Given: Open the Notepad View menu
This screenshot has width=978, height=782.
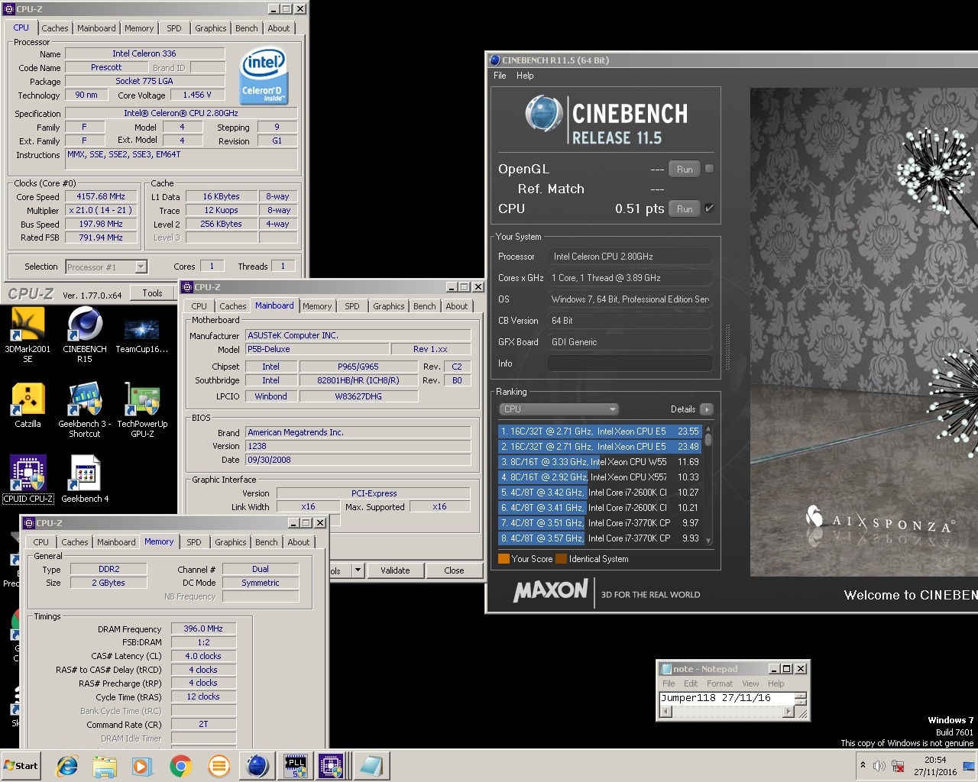Looking at the screenshot, I should (x=750, y=683).
